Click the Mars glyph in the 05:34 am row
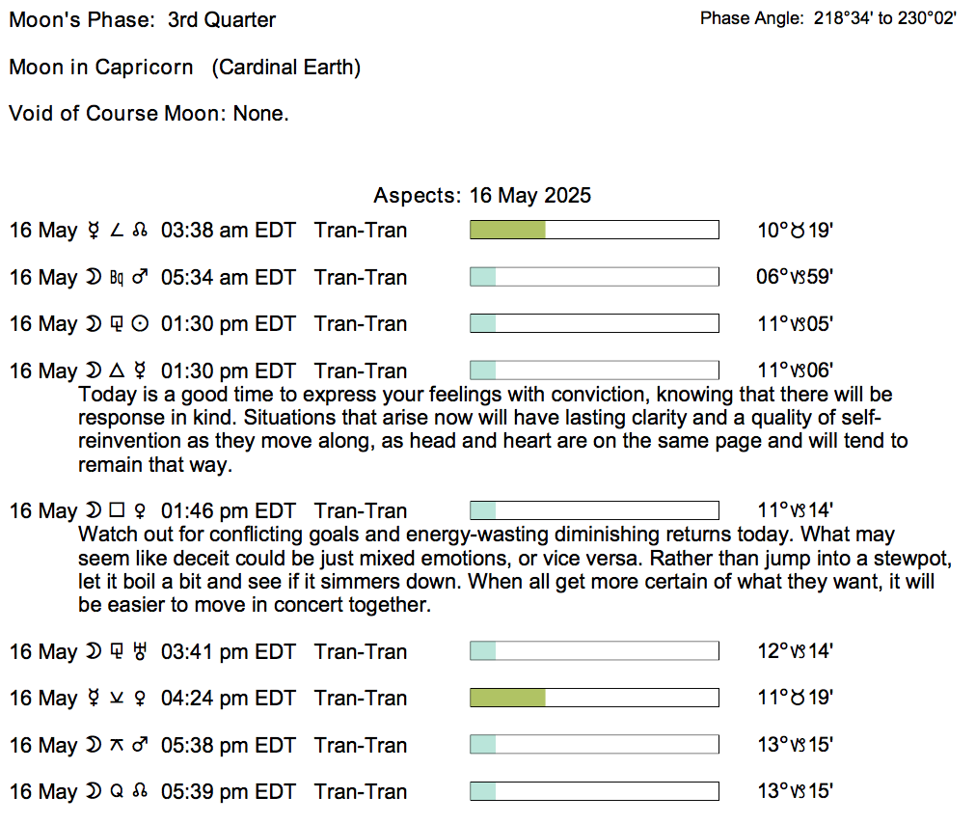The image size is (976, 824). [x=140, y=278]
